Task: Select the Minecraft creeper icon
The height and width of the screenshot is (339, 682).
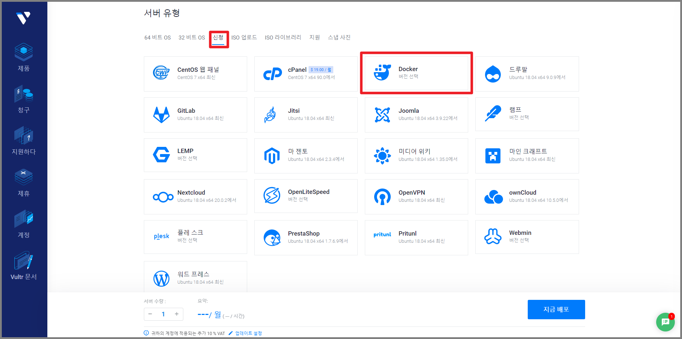Action: coord(493,155)
